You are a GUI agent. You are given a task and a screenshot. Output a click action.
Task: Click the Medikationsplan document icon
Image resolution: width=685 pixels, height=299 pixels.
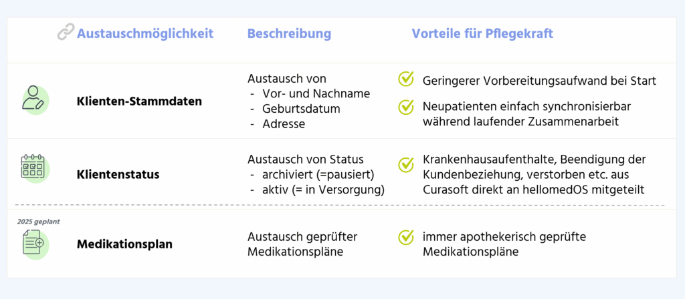click(x=33, y=242)
